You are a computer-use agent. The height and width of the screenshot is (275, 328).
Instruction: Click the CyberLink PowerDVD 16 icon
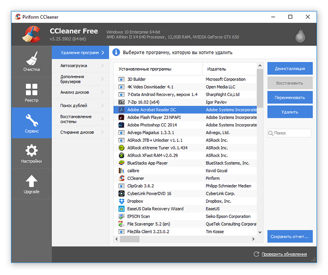tap(121, 193)
